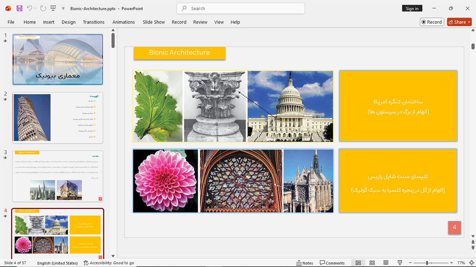Click the Record button

coord(432,22)
